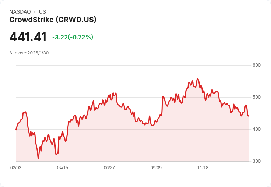Click the 600 y-axis label
271x187 pixels.
click(257, 65)
